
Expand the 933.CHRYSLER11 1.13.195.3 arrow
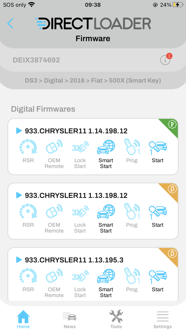[x=19, y=260]
